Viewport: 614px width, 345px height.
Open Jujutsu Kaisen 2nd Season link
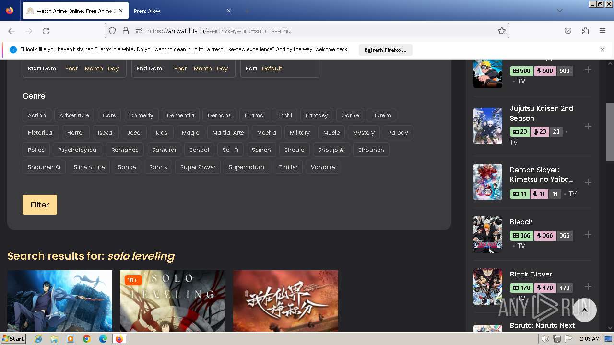tap(542, 114)
